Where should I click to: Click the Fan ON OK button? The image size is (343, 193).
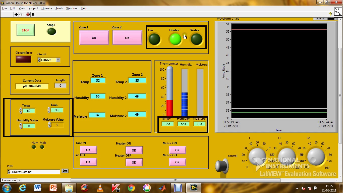88,150
